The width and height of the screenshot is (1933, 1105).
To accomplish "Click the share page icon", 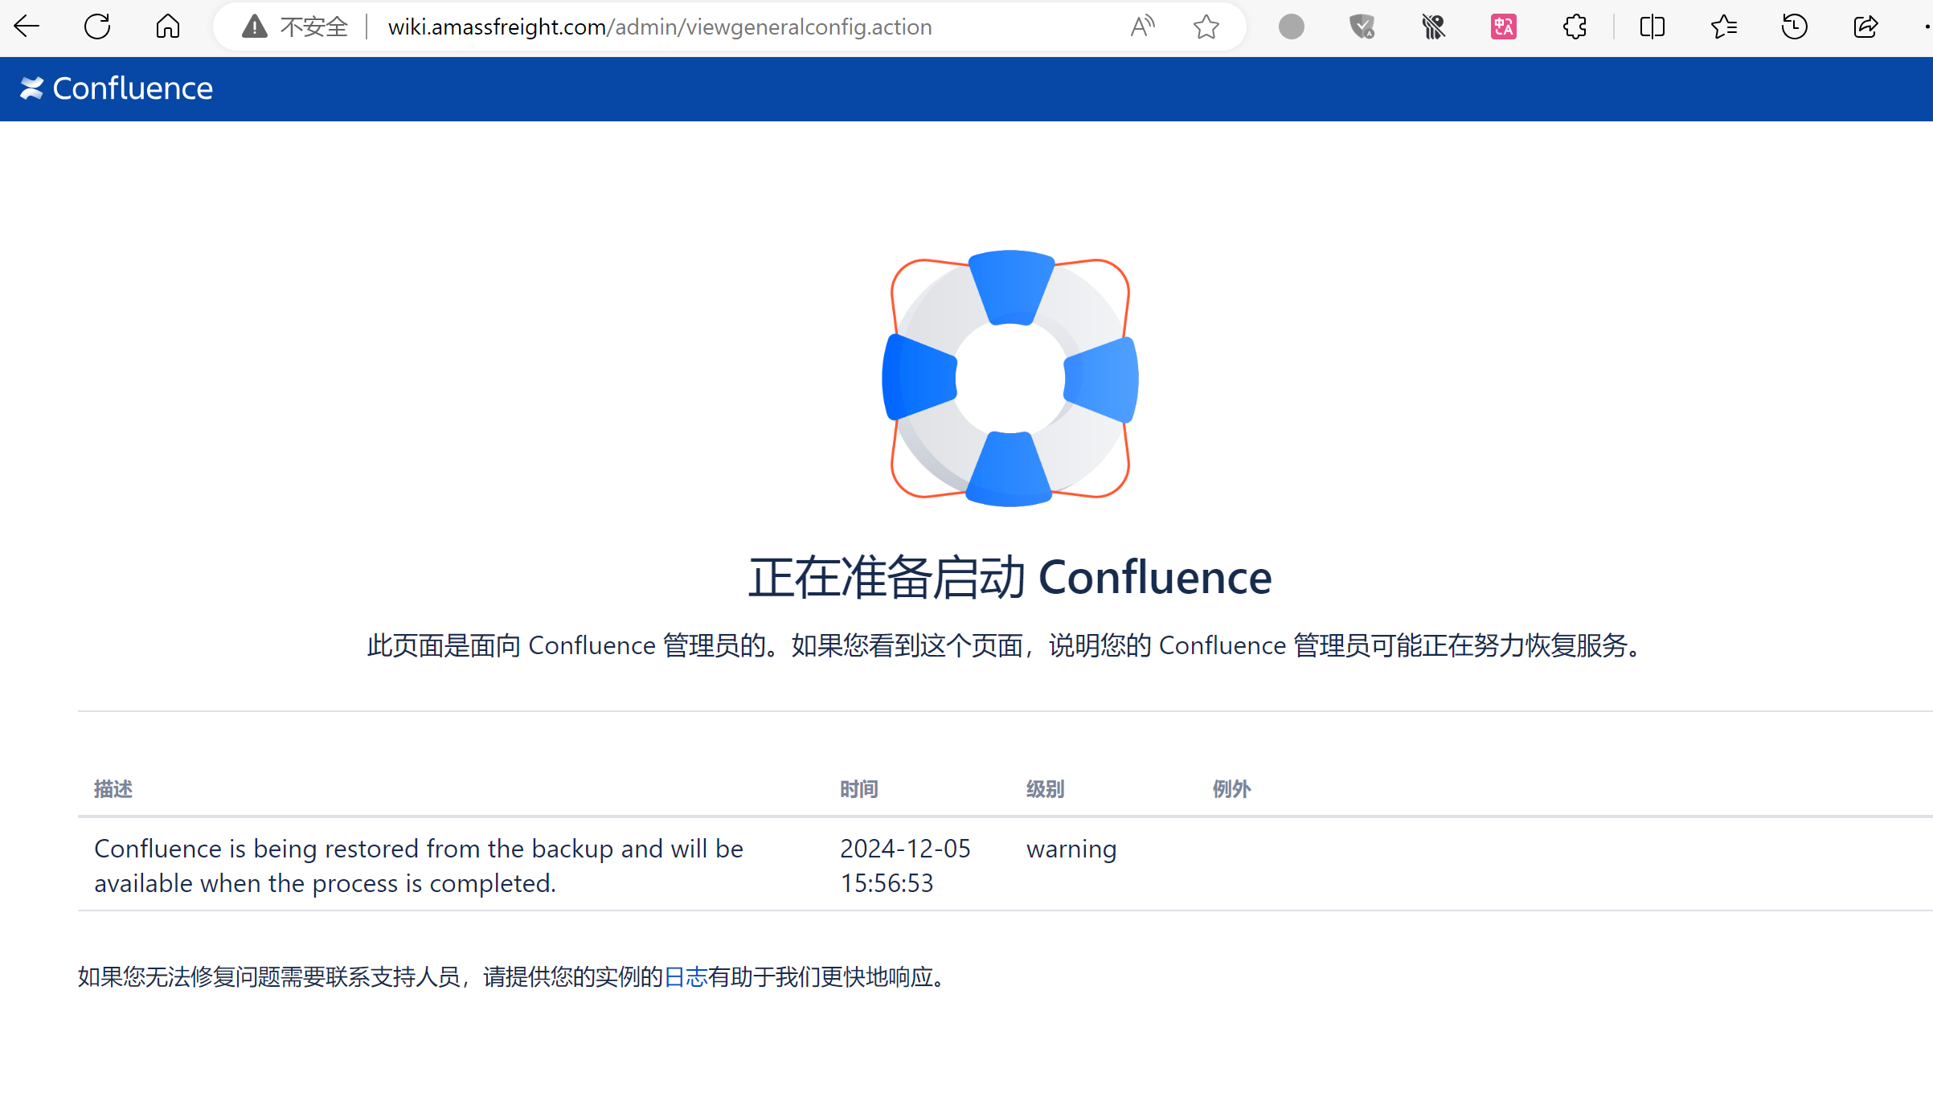I will (x=1865, y=27).
